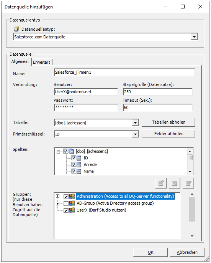This screenshot has height=263, width=211.
Task: Select the ID column label in Spalten
Action: click(86, 158)
